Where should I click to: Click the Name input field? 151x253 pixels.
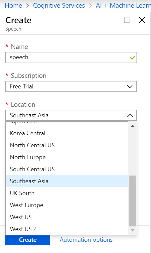pyautogui.click(x=71, y=58)
